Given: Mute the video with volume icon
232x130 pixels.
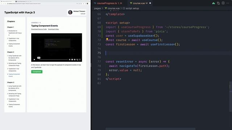Looking at the screenshot, I should [70, 60].
